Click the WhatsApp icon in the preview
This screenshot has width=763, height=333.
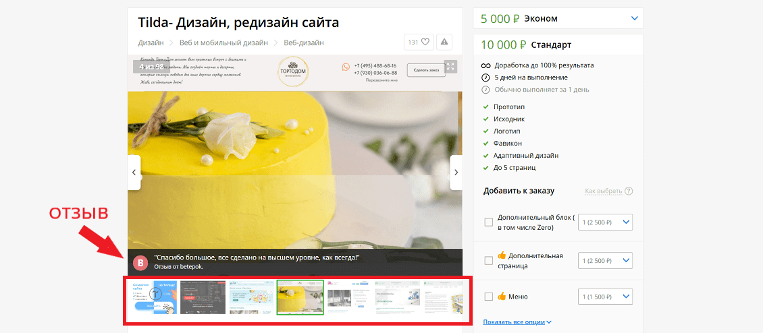tap(346, 67)
